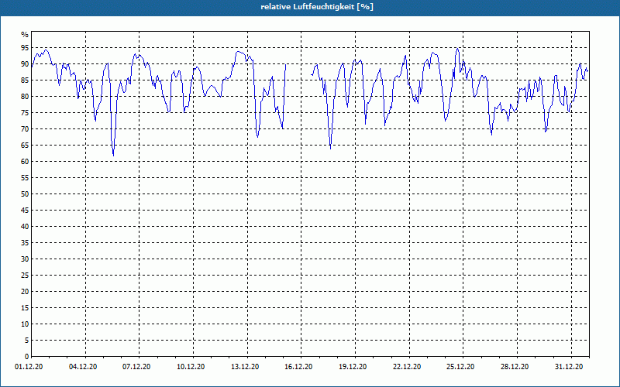Click the 10 y-axis value
This screenshot has width=620, height=387.
(25, 324)
